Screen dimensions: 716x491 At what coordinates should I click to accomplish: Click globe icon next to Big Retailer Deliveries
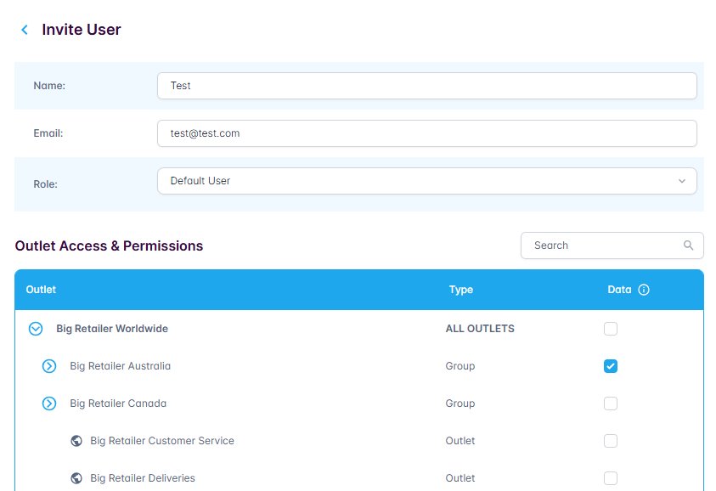click(x=76, y=478)
